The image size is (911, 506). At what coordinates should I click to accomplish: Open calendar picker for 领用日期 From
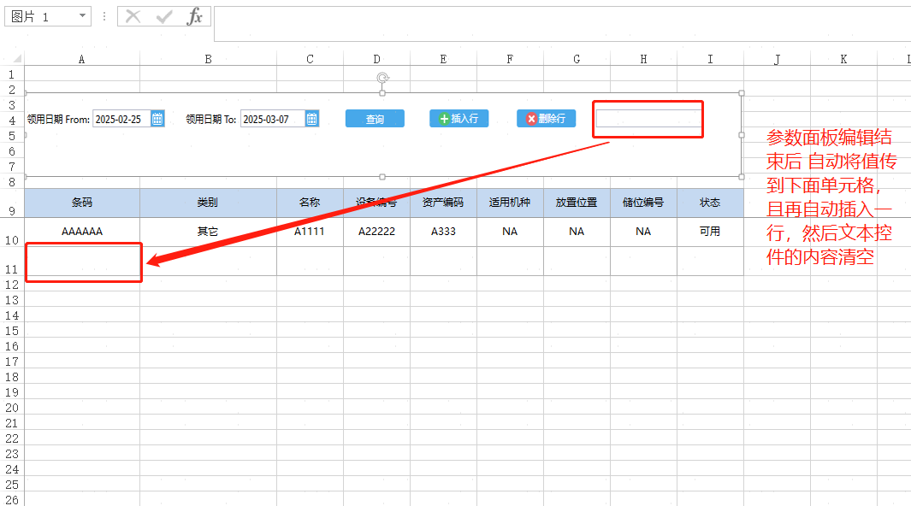click(157, 119)
